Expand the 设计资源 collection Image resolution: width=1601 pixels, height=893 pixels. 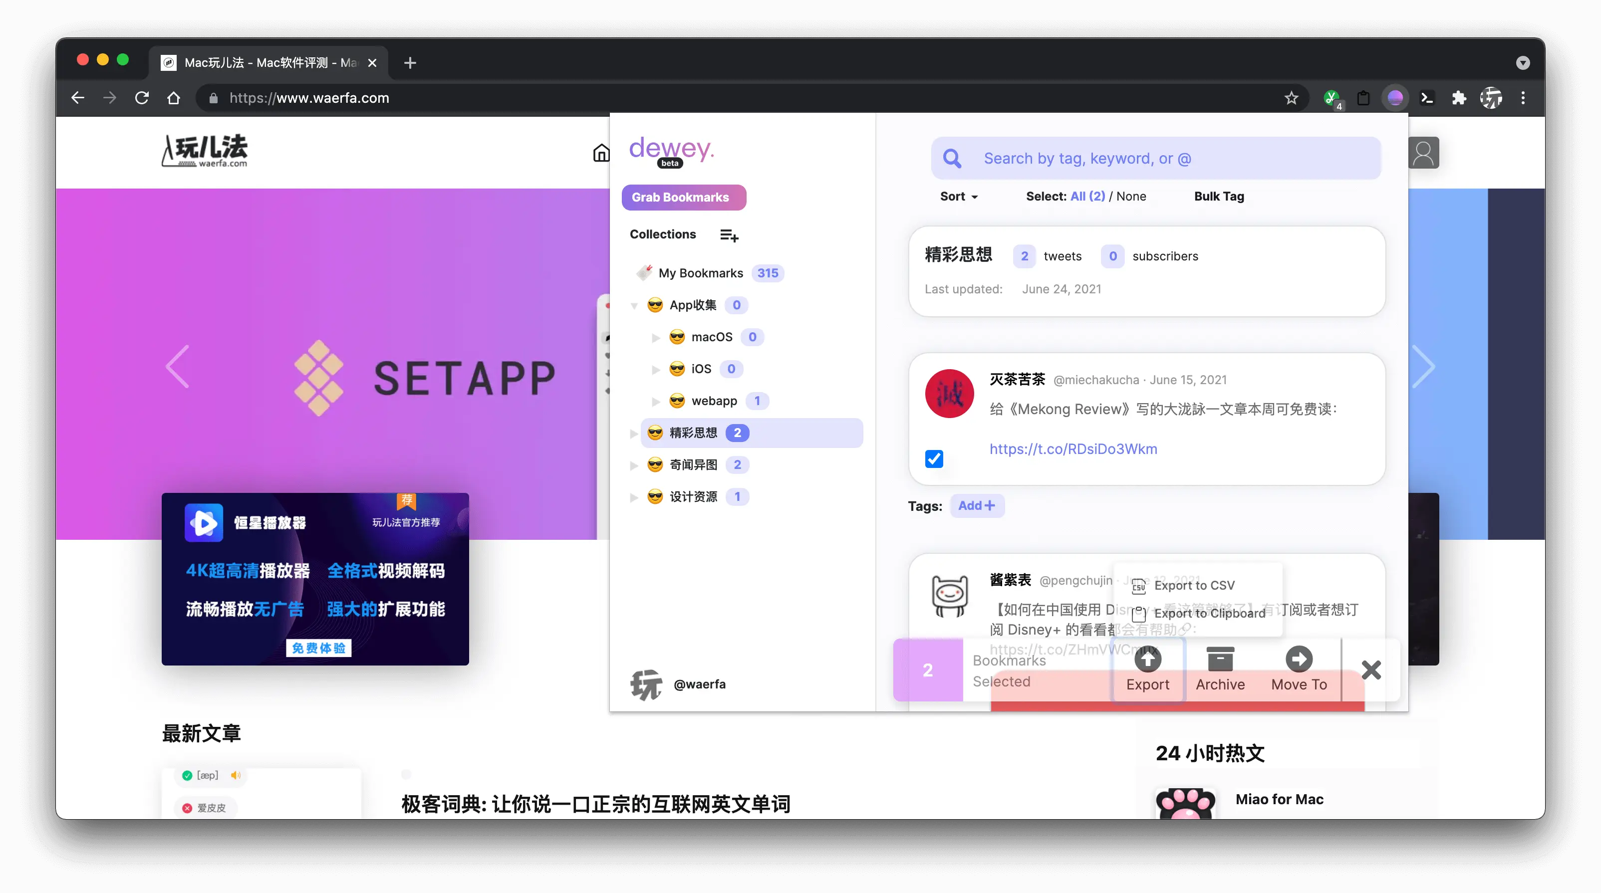coord(633,497)
